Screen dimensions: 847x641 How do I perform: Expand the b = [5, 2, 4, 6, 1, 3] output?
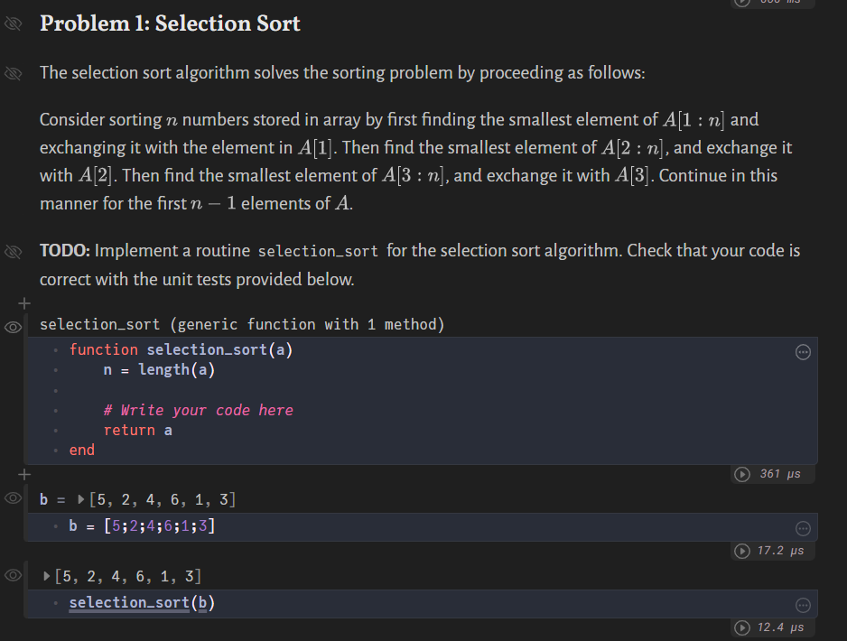coord(79,499)
